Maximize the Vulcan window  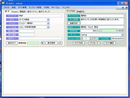[x=123, y=3]
